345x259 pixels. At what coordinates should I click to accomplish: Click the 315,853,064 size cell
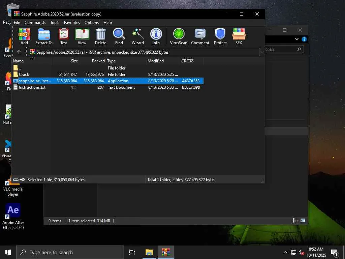(x=67, y=81)
